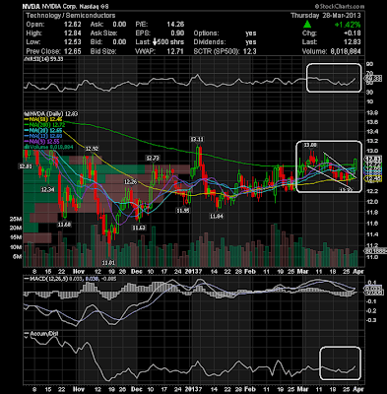
Task: Click the +1.42% percent change value
Action: tap(348, 25)
